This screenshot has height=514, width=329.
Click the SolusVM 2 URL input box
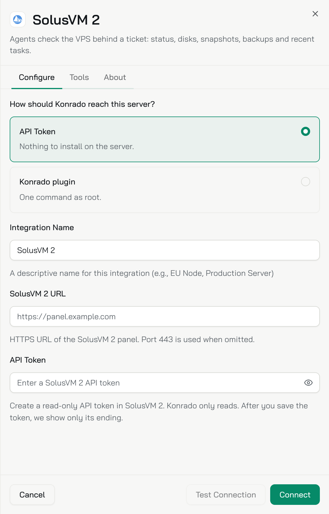pos(164,316)
